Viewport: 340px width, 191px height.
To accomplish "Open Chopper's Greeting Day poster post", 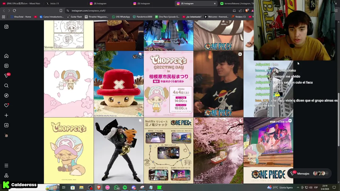I will (x=168, y=84).
